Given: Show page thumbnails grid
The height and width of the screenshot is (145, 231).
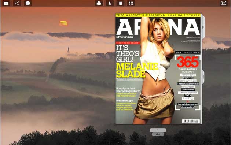Looking at the screenshot, I should [131, 3].
